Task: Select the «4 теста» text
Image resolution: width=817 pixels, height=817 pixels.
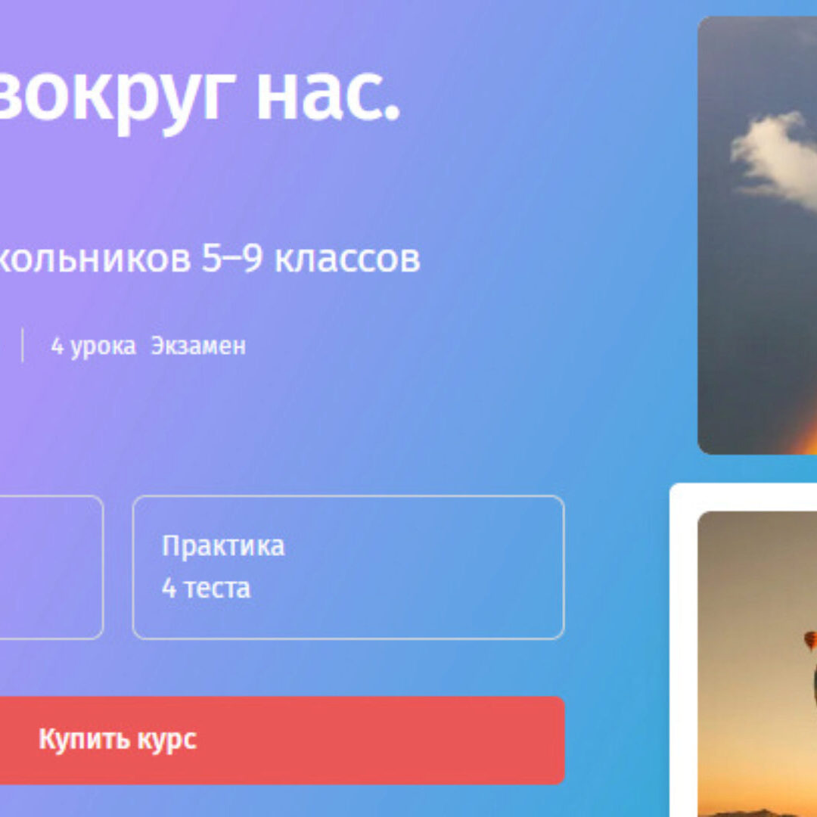Action: point(206,589)
